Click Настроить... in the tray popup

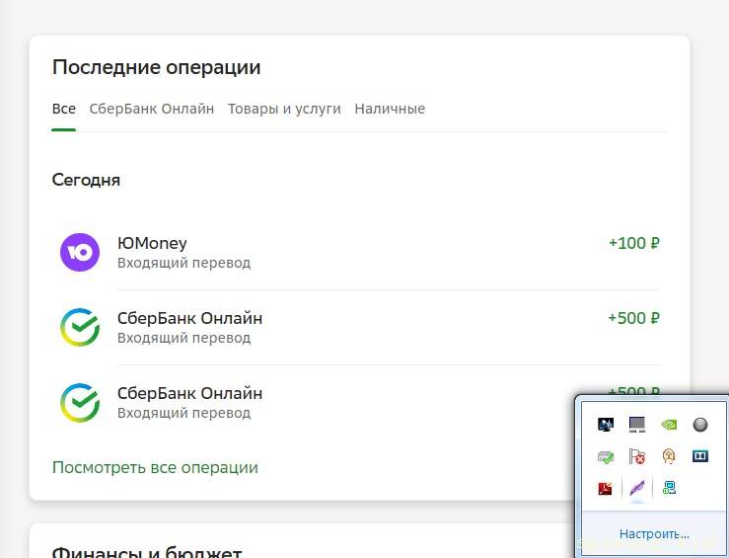click(x=654, y=534)
